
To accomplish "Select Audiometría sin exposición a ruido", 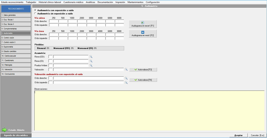I will 35,13.
